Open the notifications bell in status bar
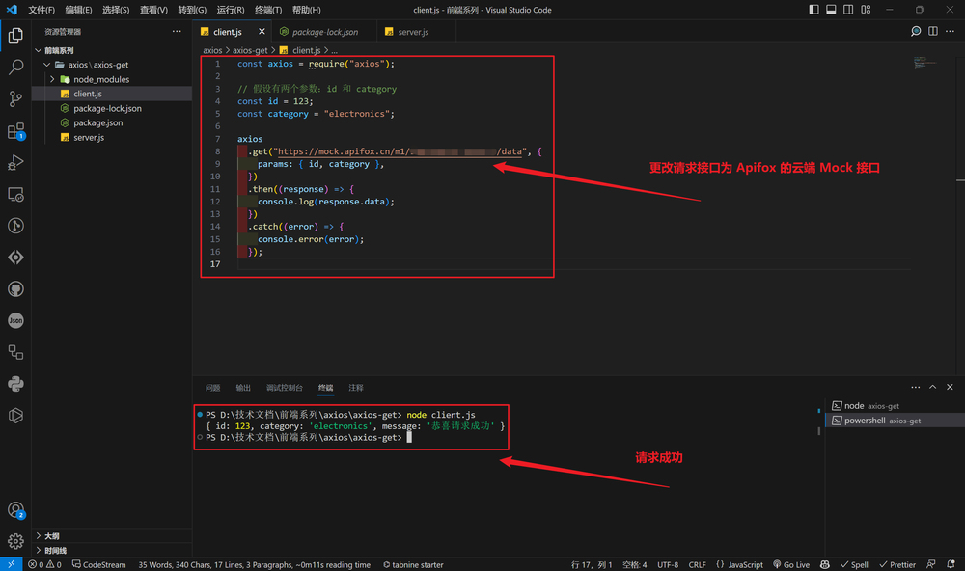Image resolution: width=965 pixels, height=571 pixels. coord(951,564)
